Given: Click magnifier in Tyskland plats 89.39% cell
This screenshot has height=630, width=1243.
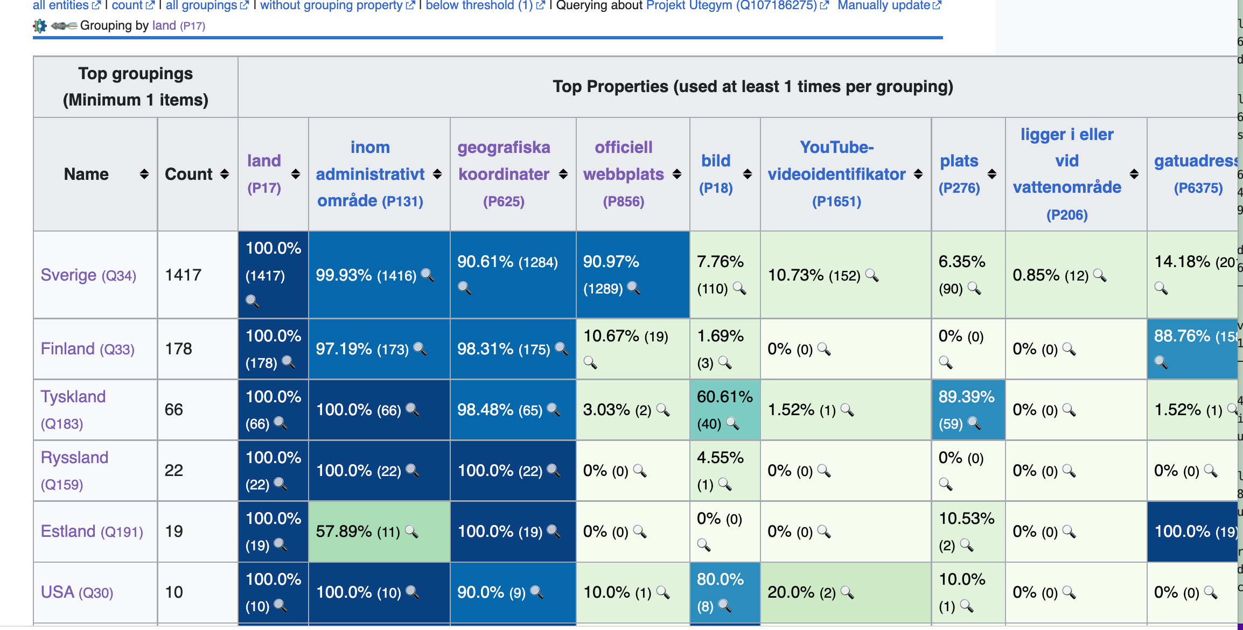Looking at the screenshot, I should (974, 423).
